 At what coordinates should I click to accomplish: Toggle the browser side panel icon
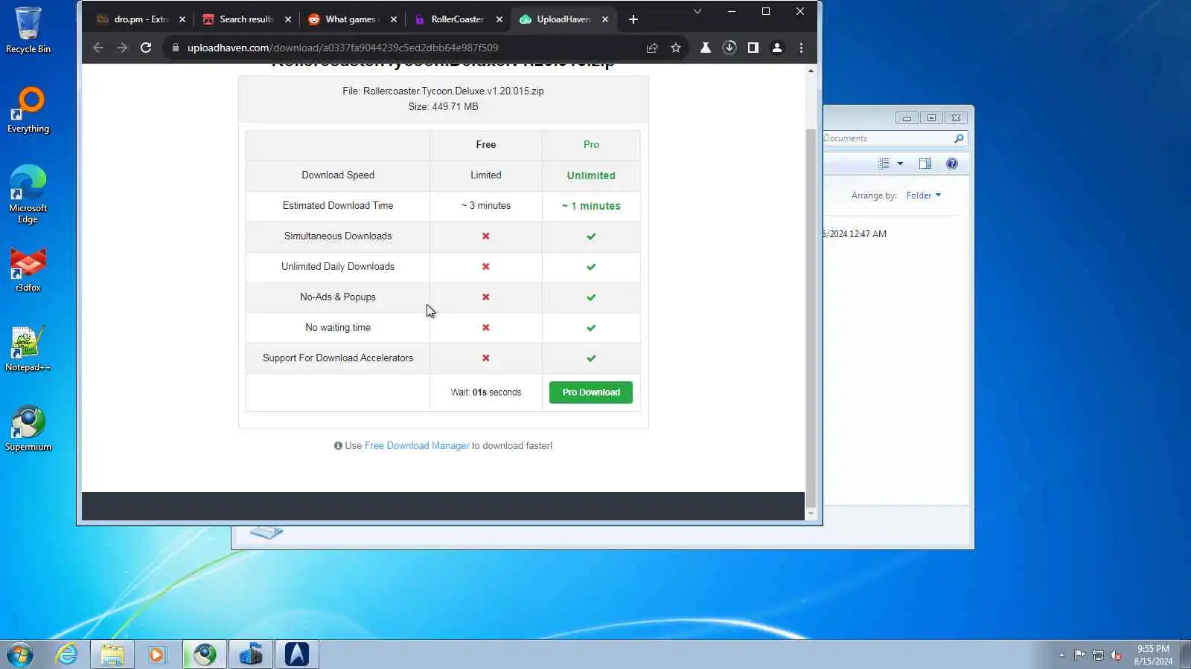pos(753,48)
